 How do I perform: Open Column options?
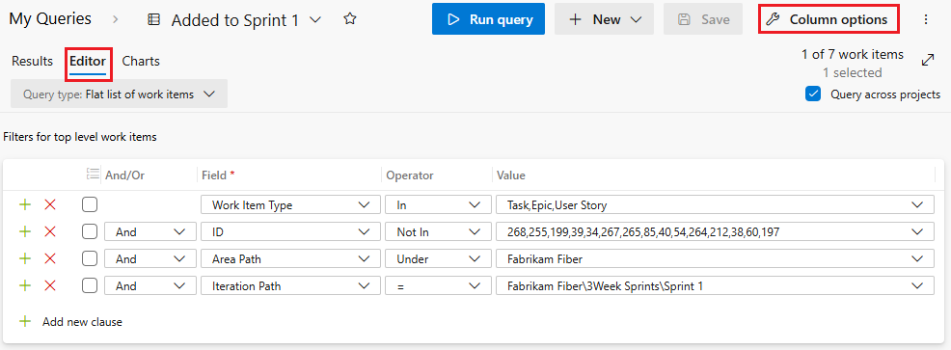click(x=829, y=19)
